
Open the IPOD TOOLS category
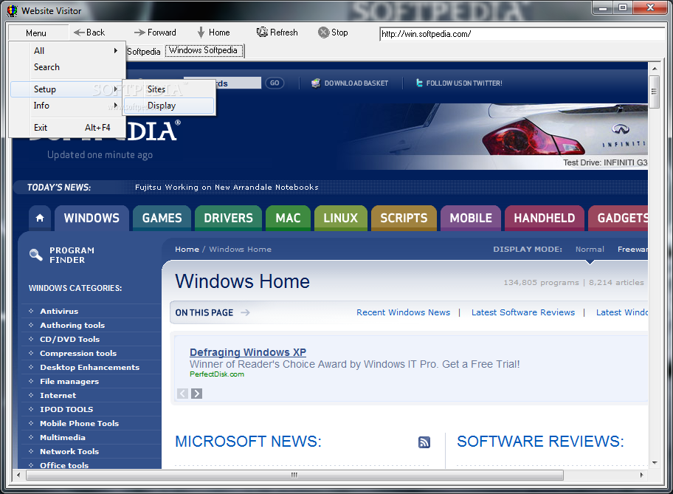(66, 409)
